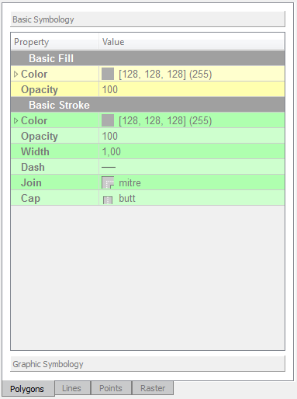Click the Basic Stroke color swatch

tap(108, 120)
